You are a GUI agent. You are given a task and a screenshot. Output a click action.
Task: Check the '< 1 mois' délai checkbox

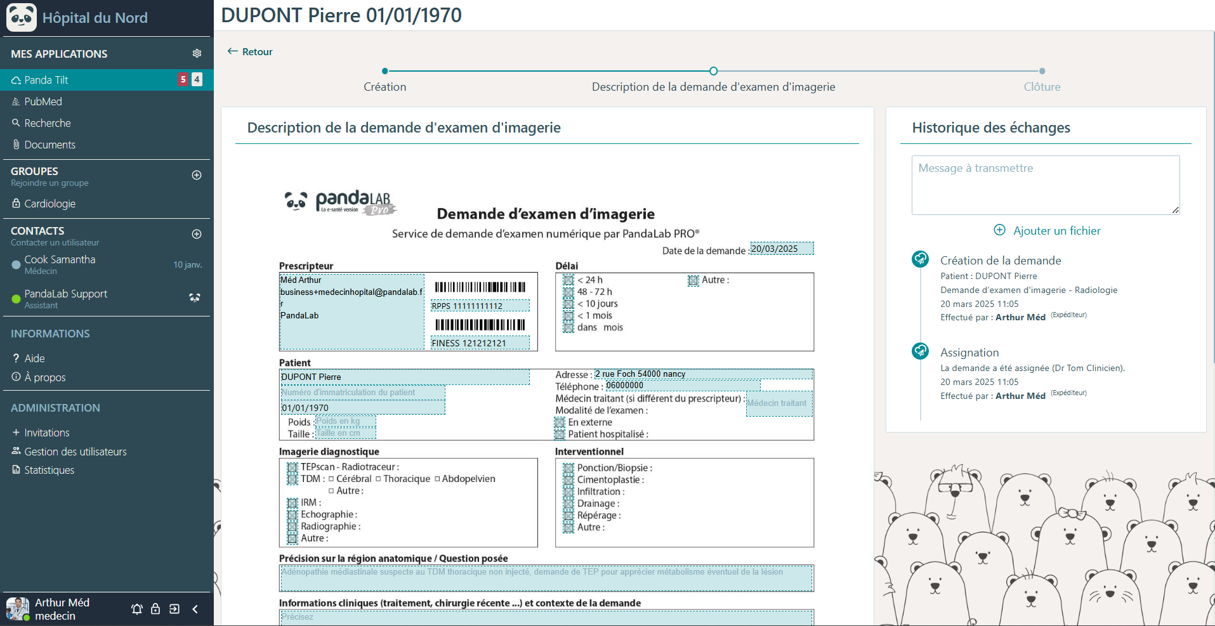568,316
